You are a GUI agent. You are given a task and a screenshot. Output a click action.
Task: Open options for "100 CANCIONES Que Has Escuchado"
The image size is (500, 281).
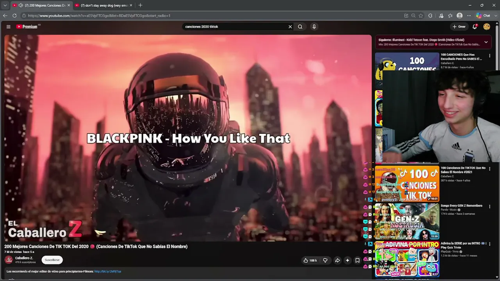click(489, 56)
